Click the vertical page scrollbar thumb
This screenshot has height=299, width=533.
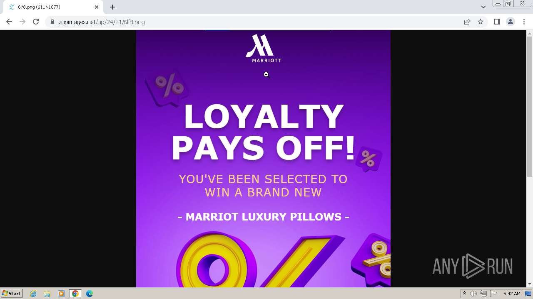pyautogui.click(x=530, y=106)
